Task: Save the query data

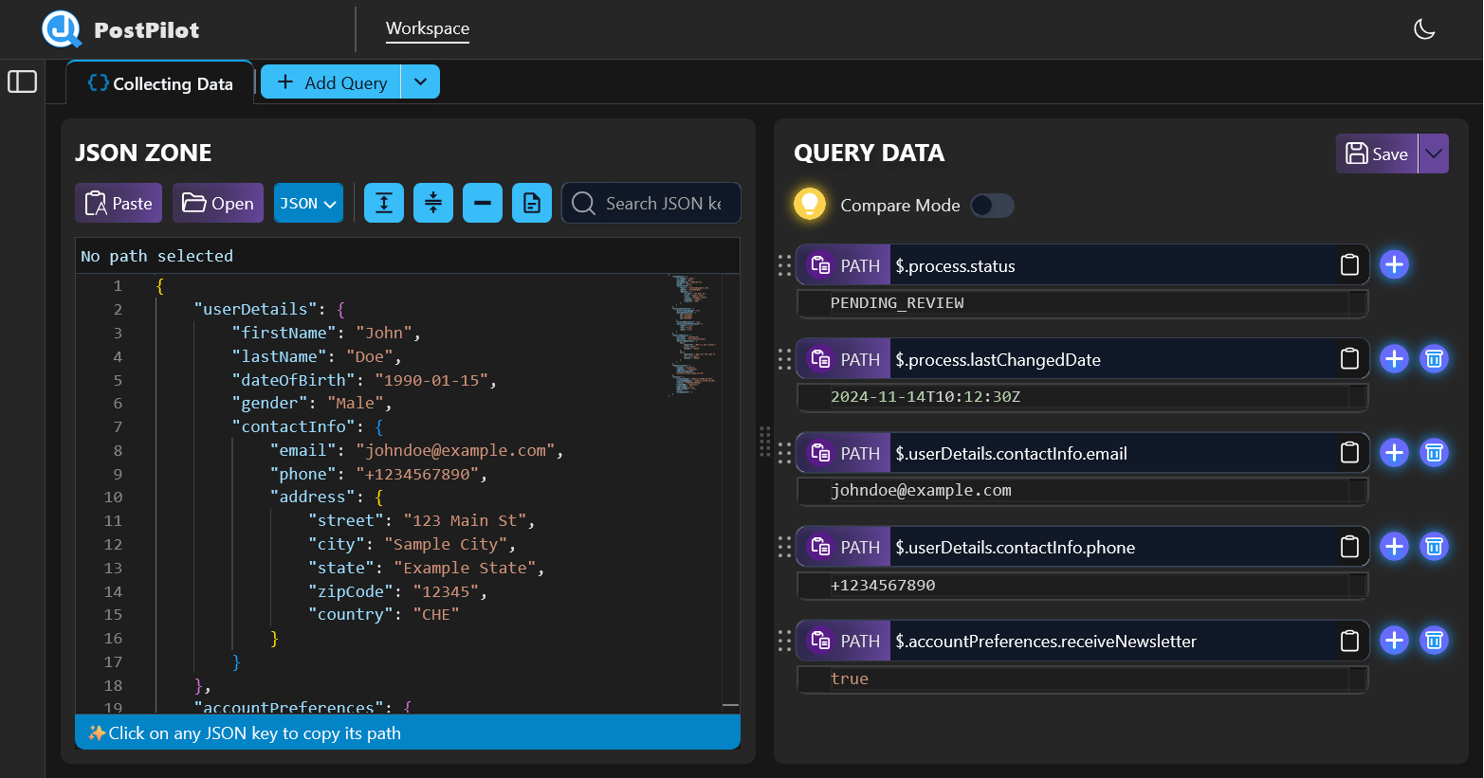Action: (x=1377, y=153)
